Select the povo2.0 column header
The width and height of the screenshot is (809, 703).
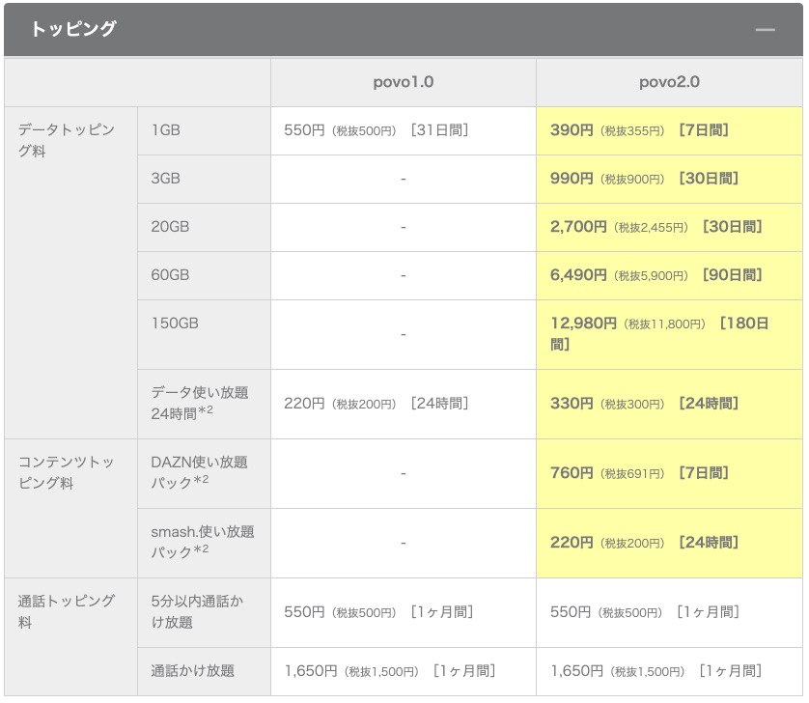coord(669,82)
